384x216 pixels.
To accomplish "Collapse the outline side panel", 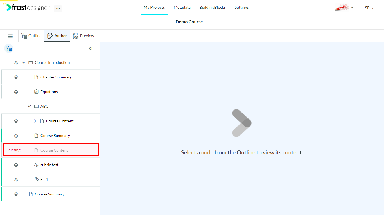I will 91,48.
